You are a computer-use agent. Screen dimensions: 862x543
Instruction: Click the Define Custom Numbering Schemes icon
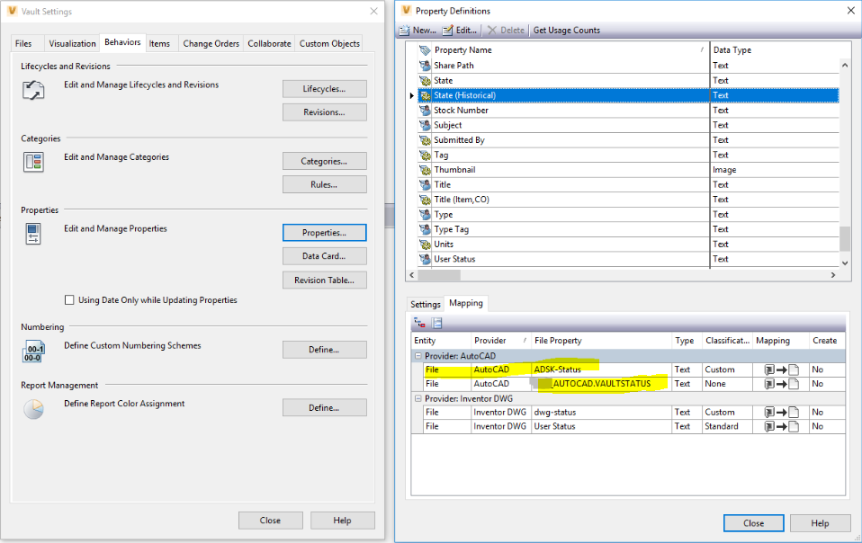tap(33, 350)
